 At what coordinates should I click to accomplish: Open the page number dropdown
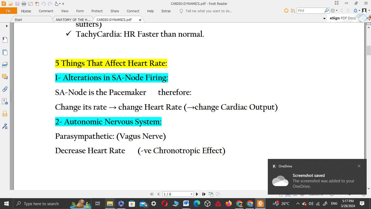(191, 194)
